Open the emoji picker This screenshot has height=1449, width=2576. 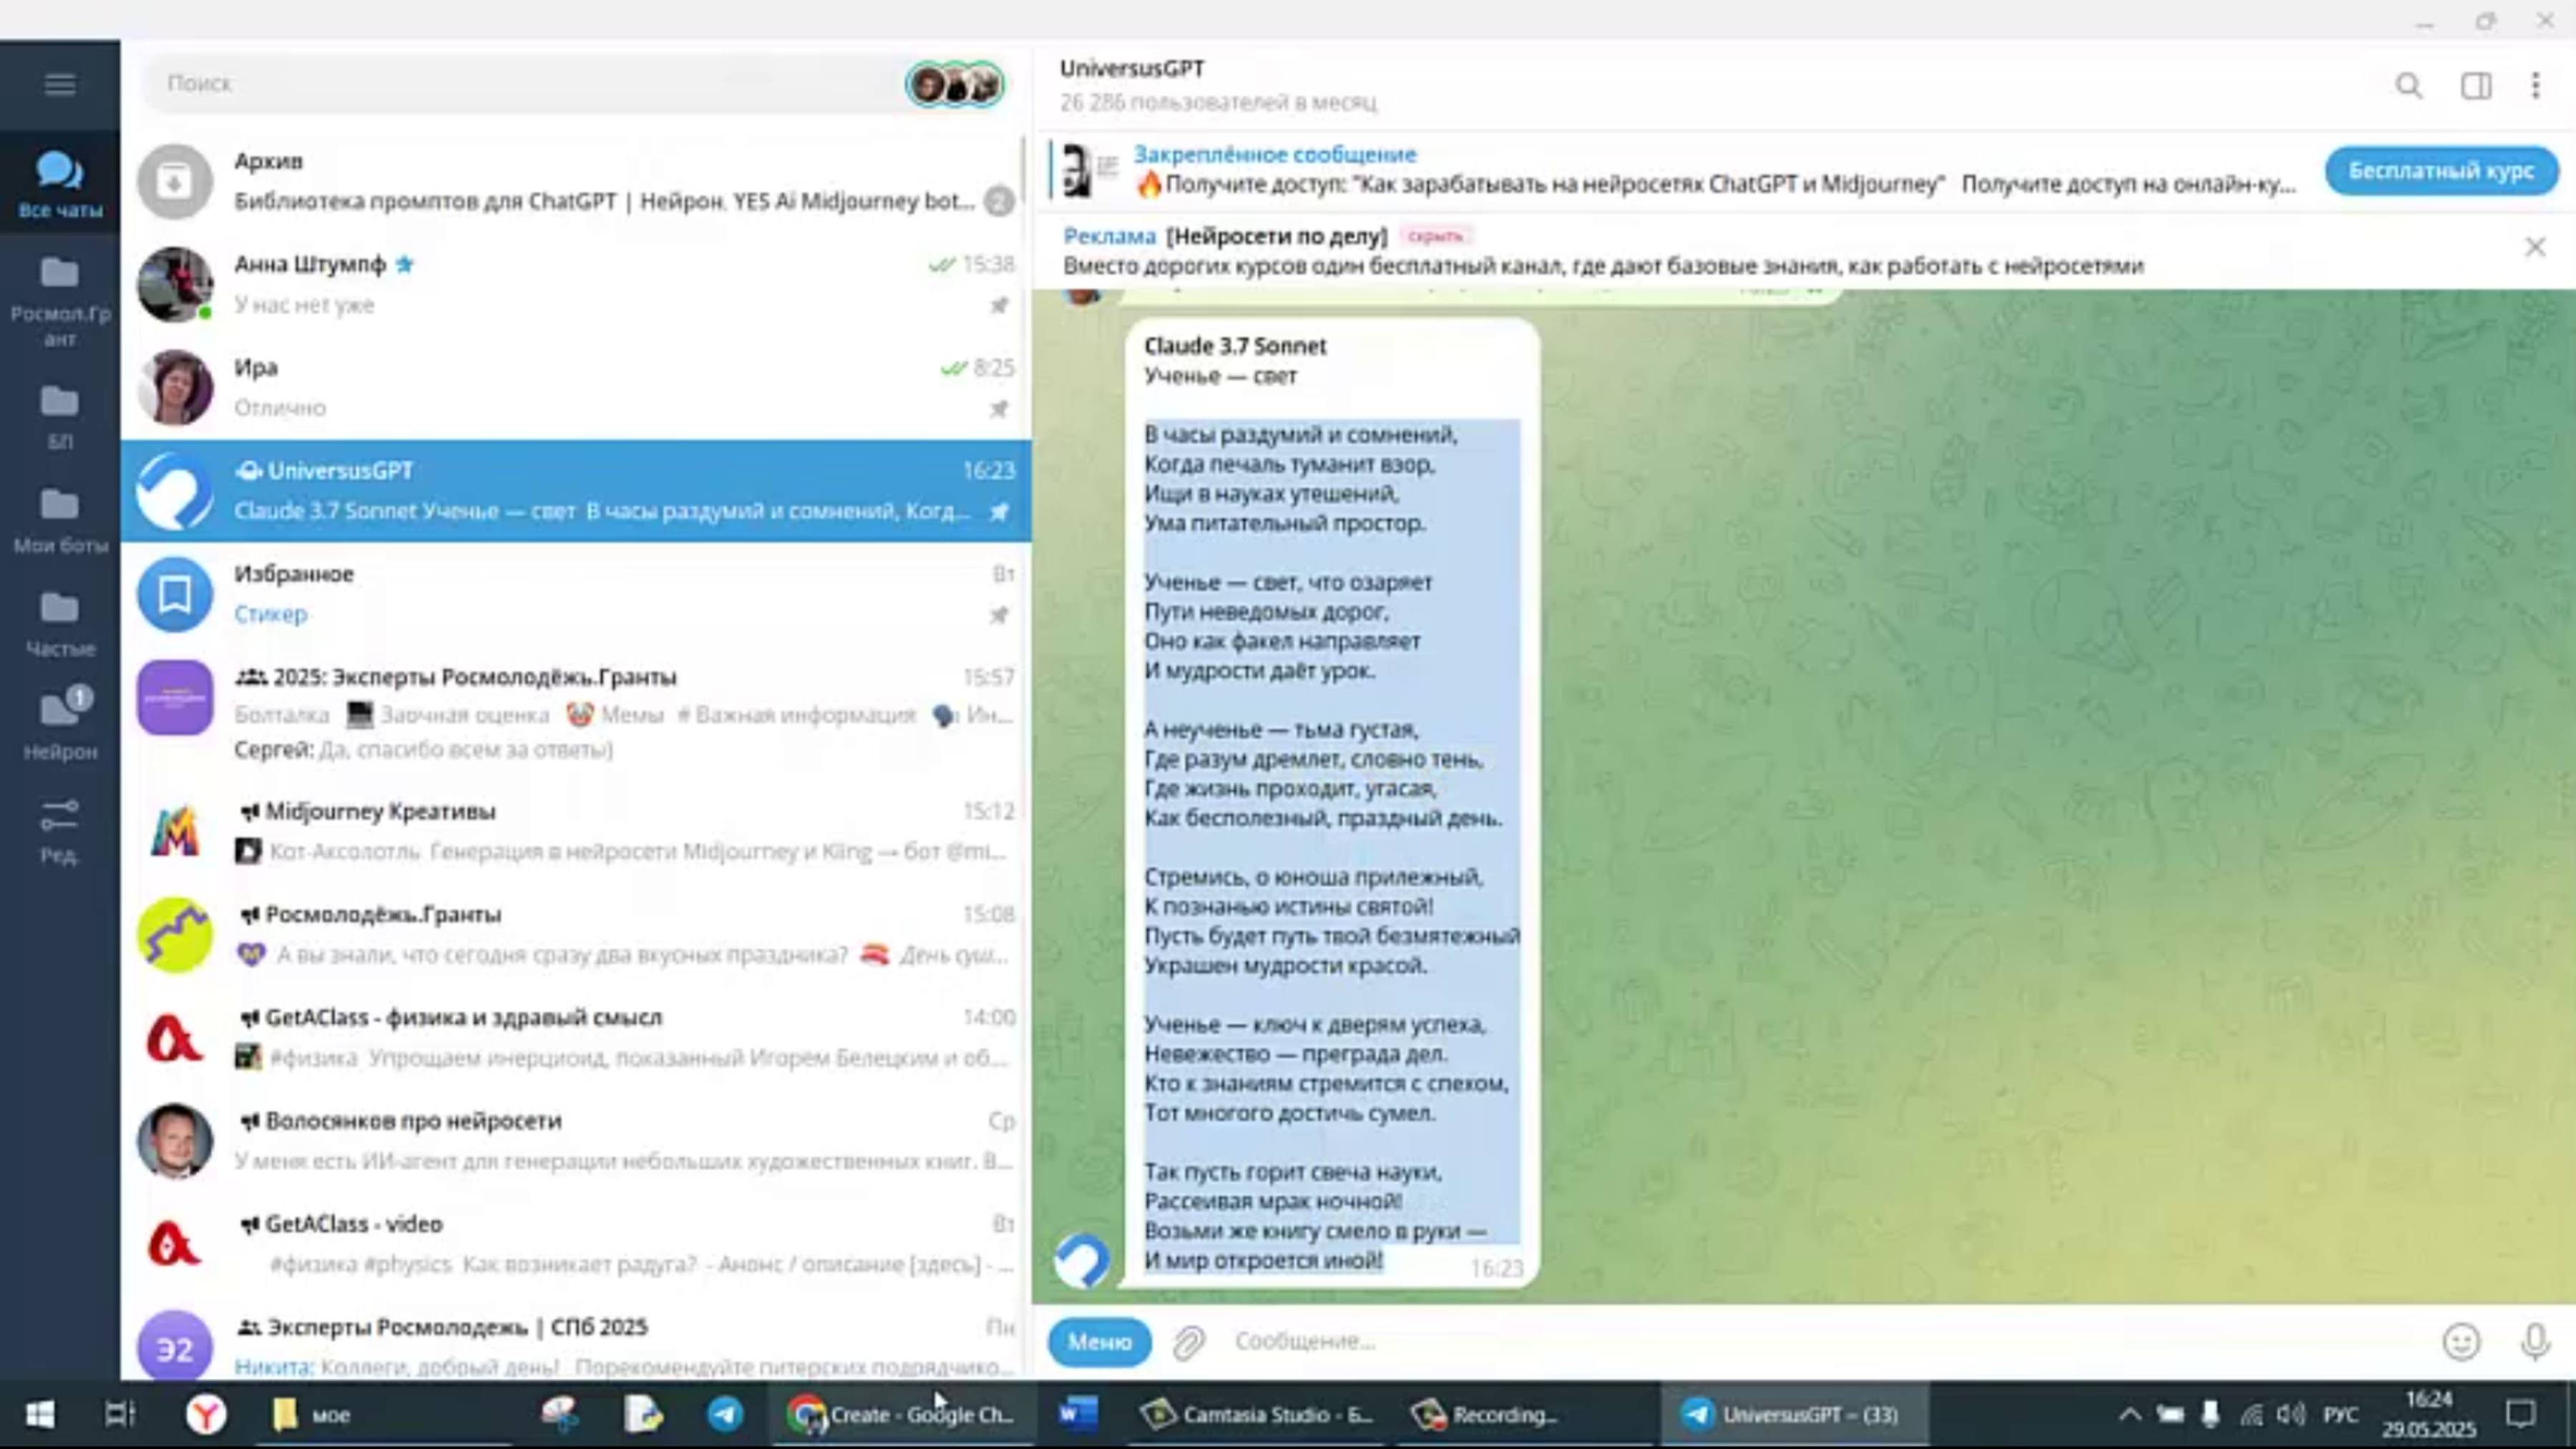(x=2461, y=1341)
